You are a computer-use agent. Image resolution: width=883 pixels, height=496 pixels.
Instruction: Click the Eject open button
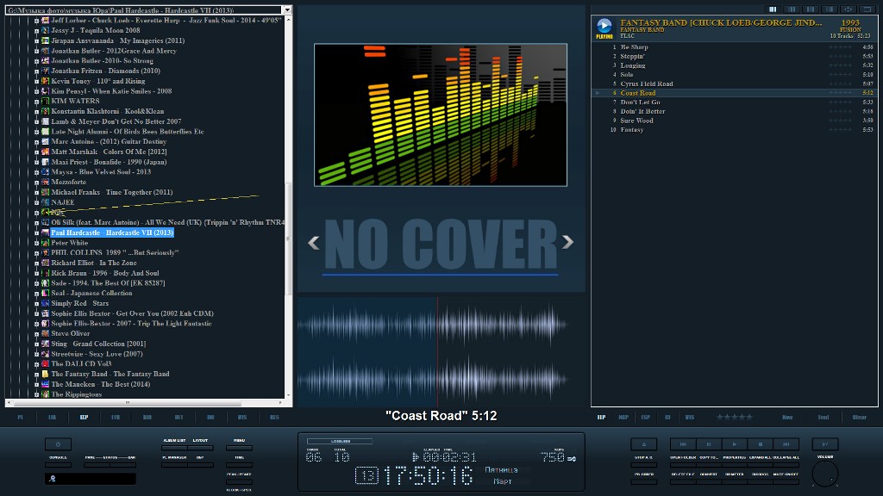(643, 444)
